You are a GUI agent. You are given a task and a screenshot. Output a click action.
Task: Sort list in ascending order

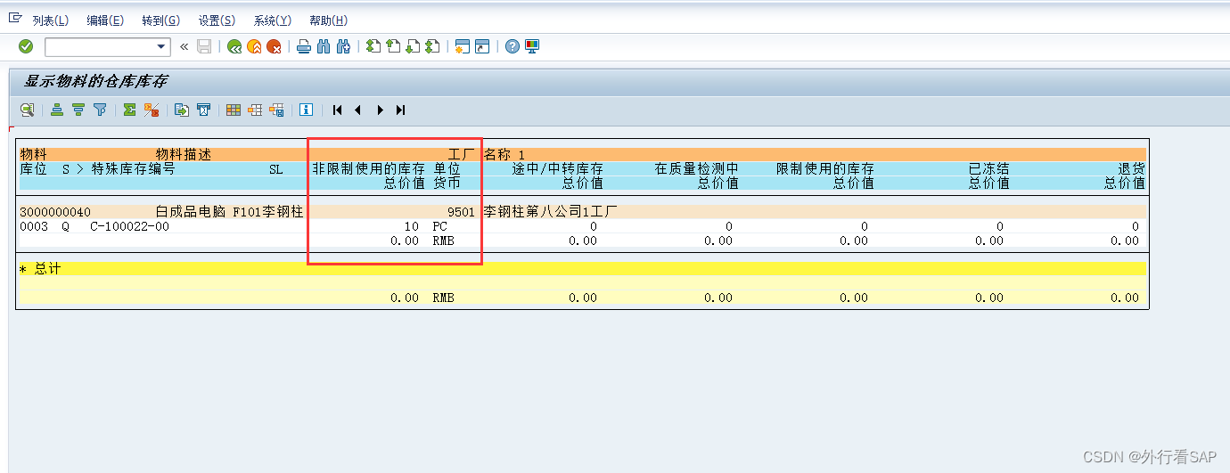point(57,110)
